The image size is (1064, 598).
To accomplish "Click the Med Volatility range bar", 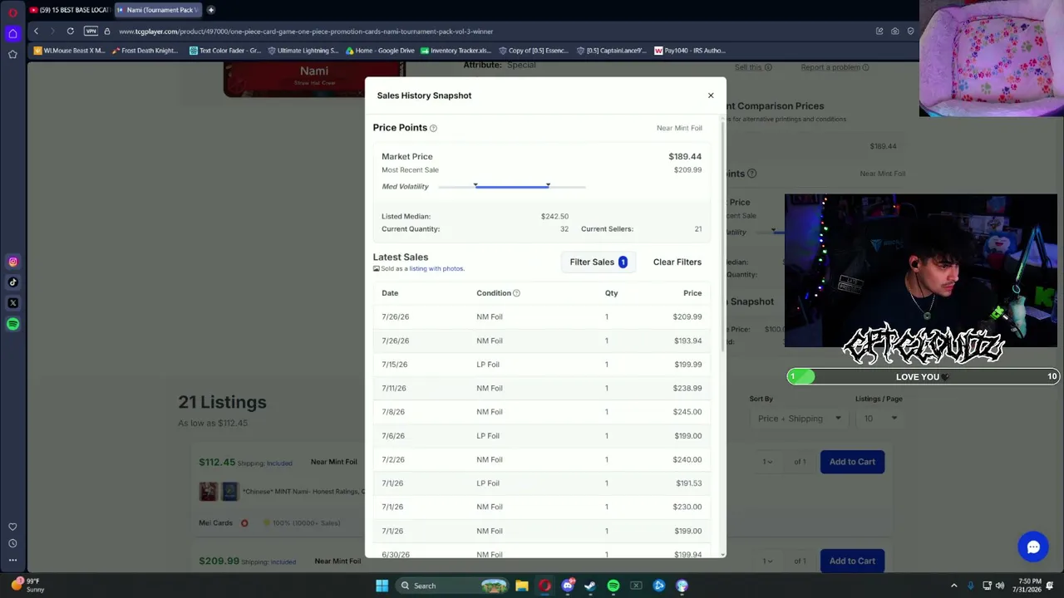I will coord(511,186).
